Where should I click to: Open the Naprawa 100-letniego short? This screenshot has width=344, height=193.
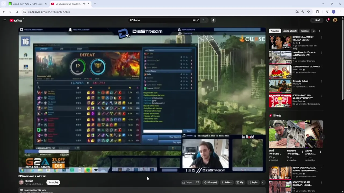[x=296, y=134]
